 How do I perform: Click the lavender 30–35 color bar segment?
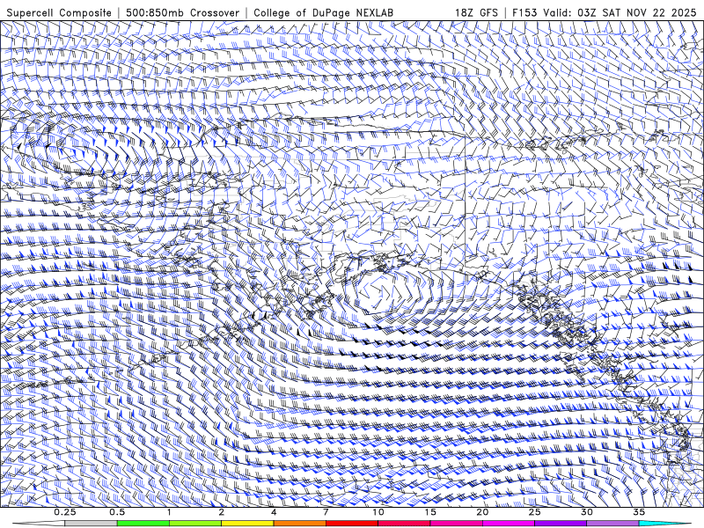coord(612,524)
